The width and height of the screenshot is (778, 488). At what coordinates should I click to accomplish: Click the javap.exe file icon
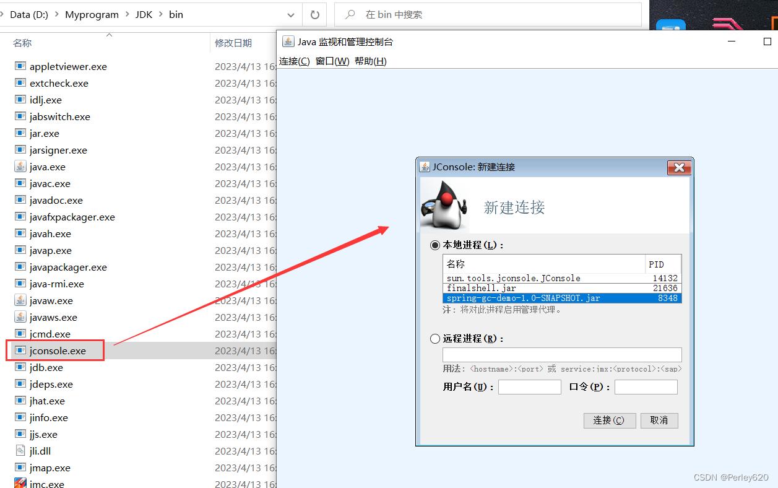pos(20,250)
